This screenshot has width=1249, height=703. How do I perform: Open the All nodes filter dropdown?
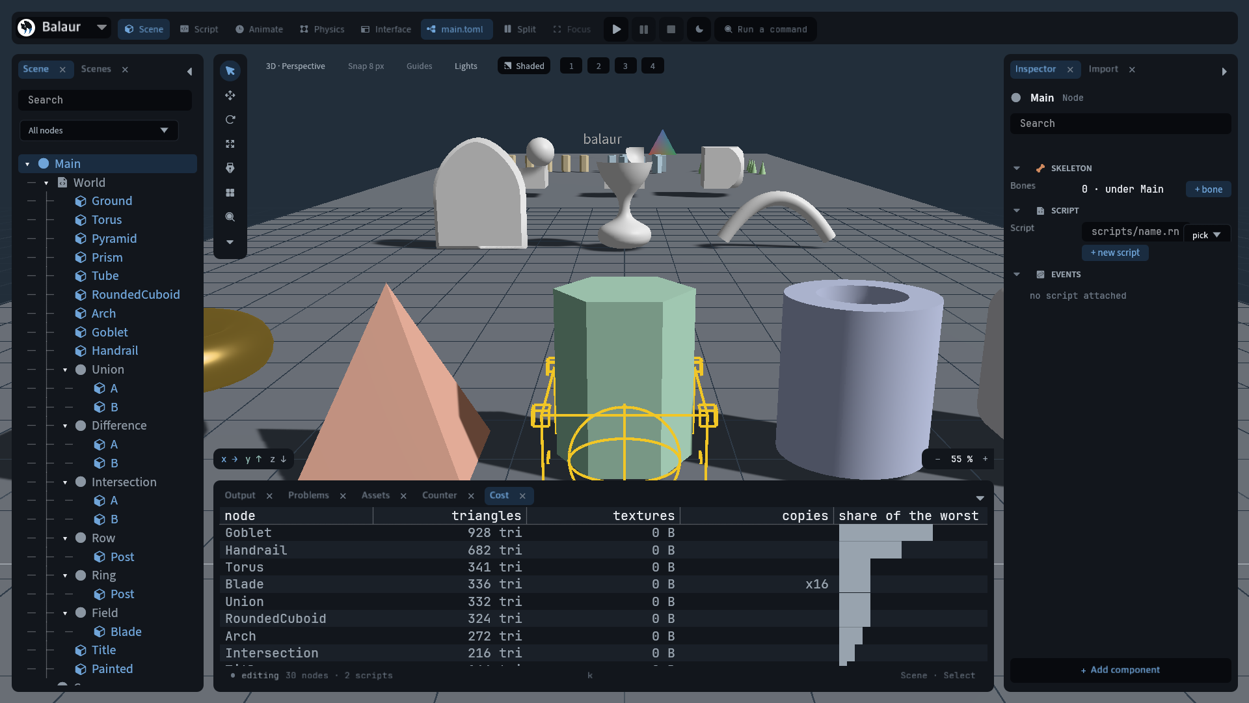[99, 130]
